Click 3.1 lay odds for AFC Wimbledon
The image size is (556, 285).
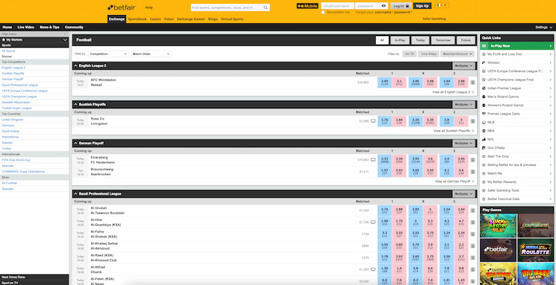tap(399, 82)
